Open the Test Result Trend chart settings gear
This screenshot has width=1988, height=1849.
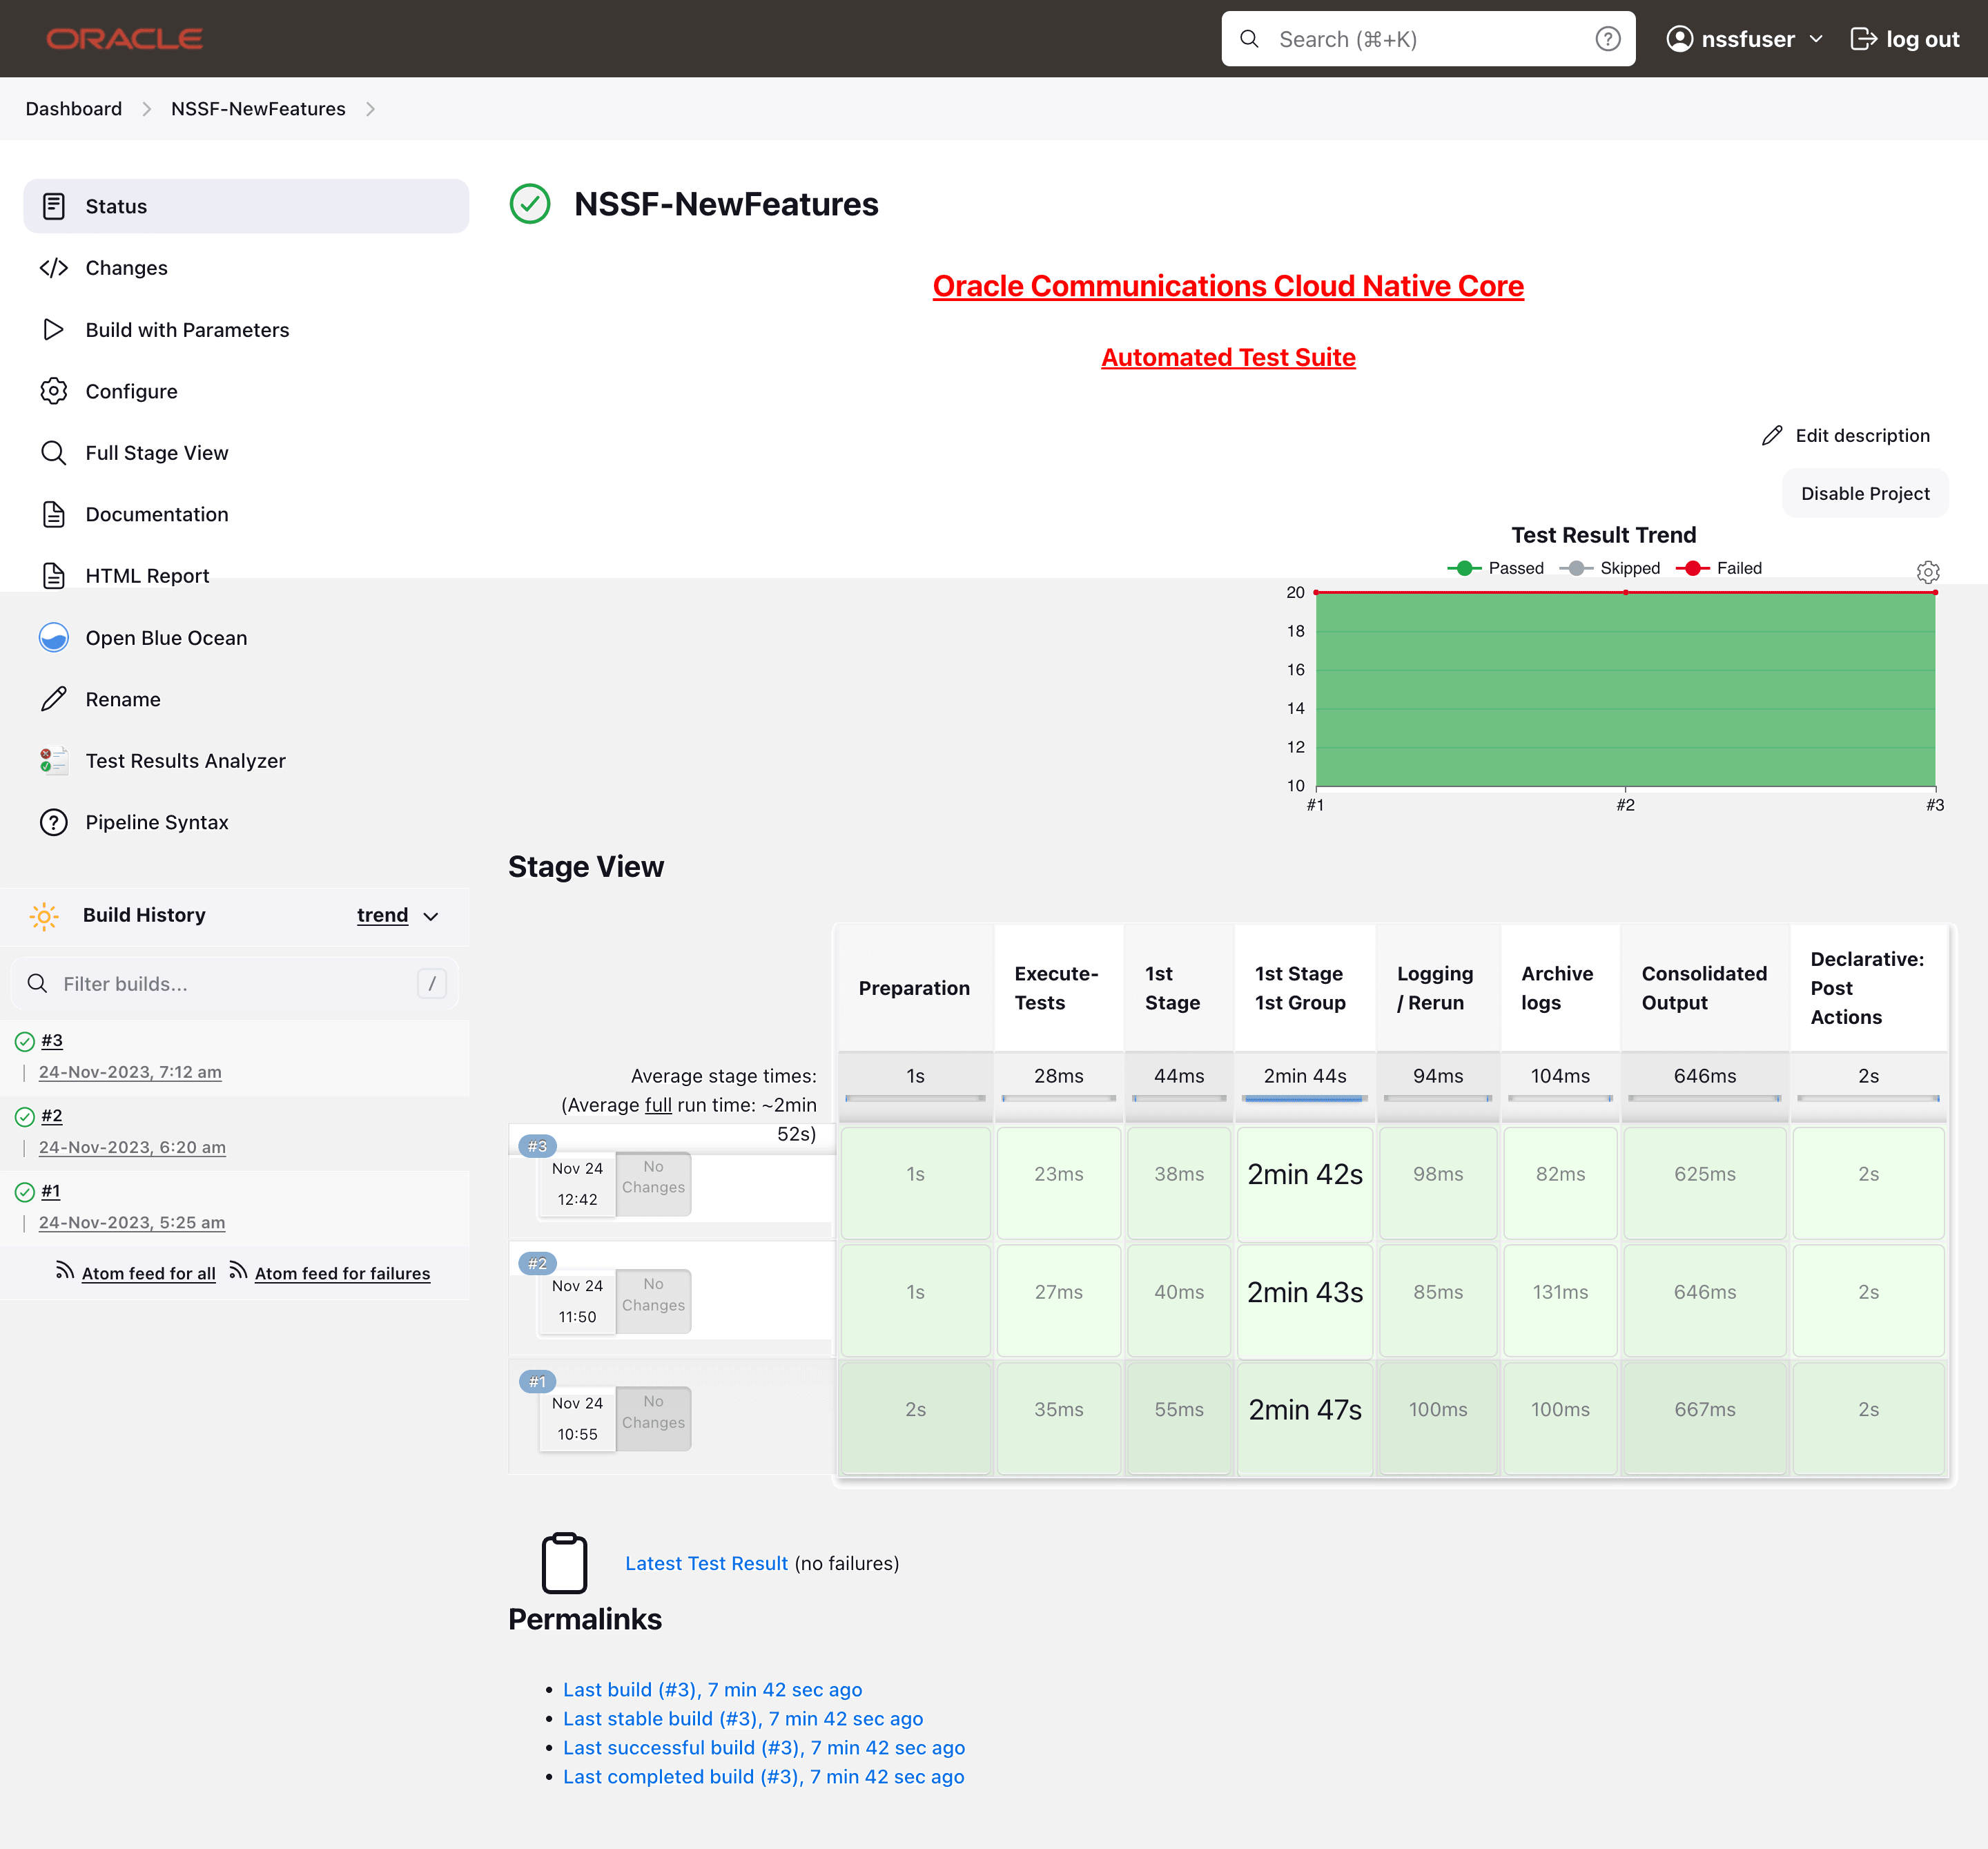[x=1928, y=572]
